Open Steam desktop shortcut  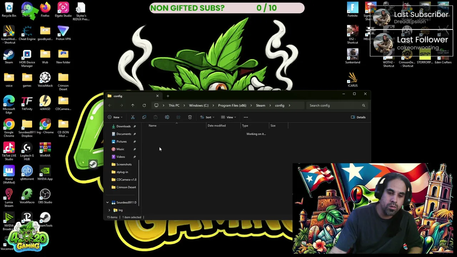(9, 57)
